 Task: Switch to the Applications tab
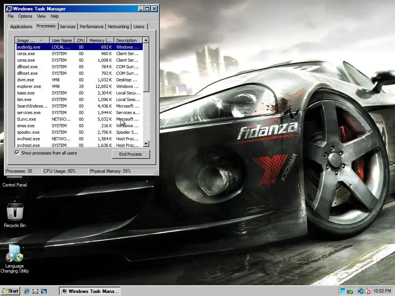pos(21,27)
